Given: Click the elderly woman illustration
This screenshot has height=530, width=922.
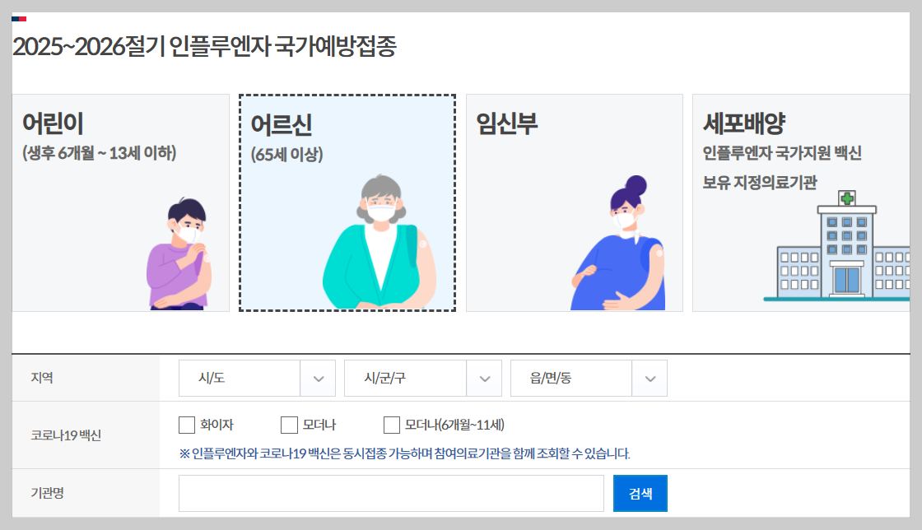Looking at the screenshot, I should (x=380, y=241).
